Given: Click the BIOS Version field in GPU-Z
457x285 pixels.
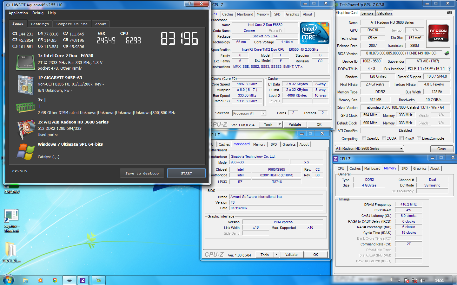Looking at the screenshot, I should (x=401, y=53).
